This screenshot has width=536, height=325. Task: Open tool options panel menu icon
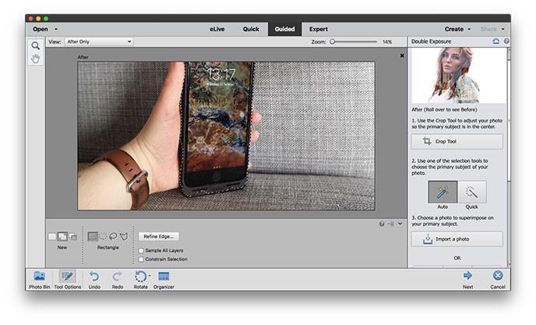(x=391, y=224)
